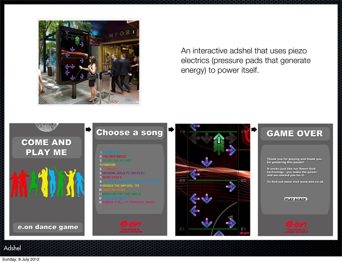Select Music 2 Fly 2 track
The height and width of the screenshot is (263, 342).
coord(111,178)
